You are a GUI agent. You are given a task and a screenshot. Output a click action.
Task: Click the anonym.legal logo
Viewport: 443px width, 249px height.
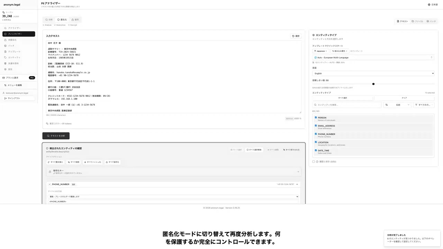click(x=12, y=5)
